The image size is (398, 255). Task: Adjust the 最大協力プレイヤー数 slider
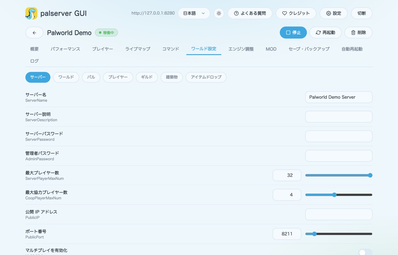coord(339,195)
